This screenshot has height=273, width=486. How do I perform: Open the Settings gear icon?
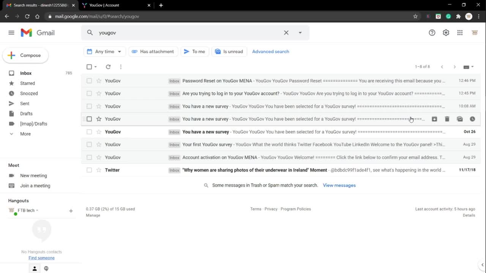446,33
